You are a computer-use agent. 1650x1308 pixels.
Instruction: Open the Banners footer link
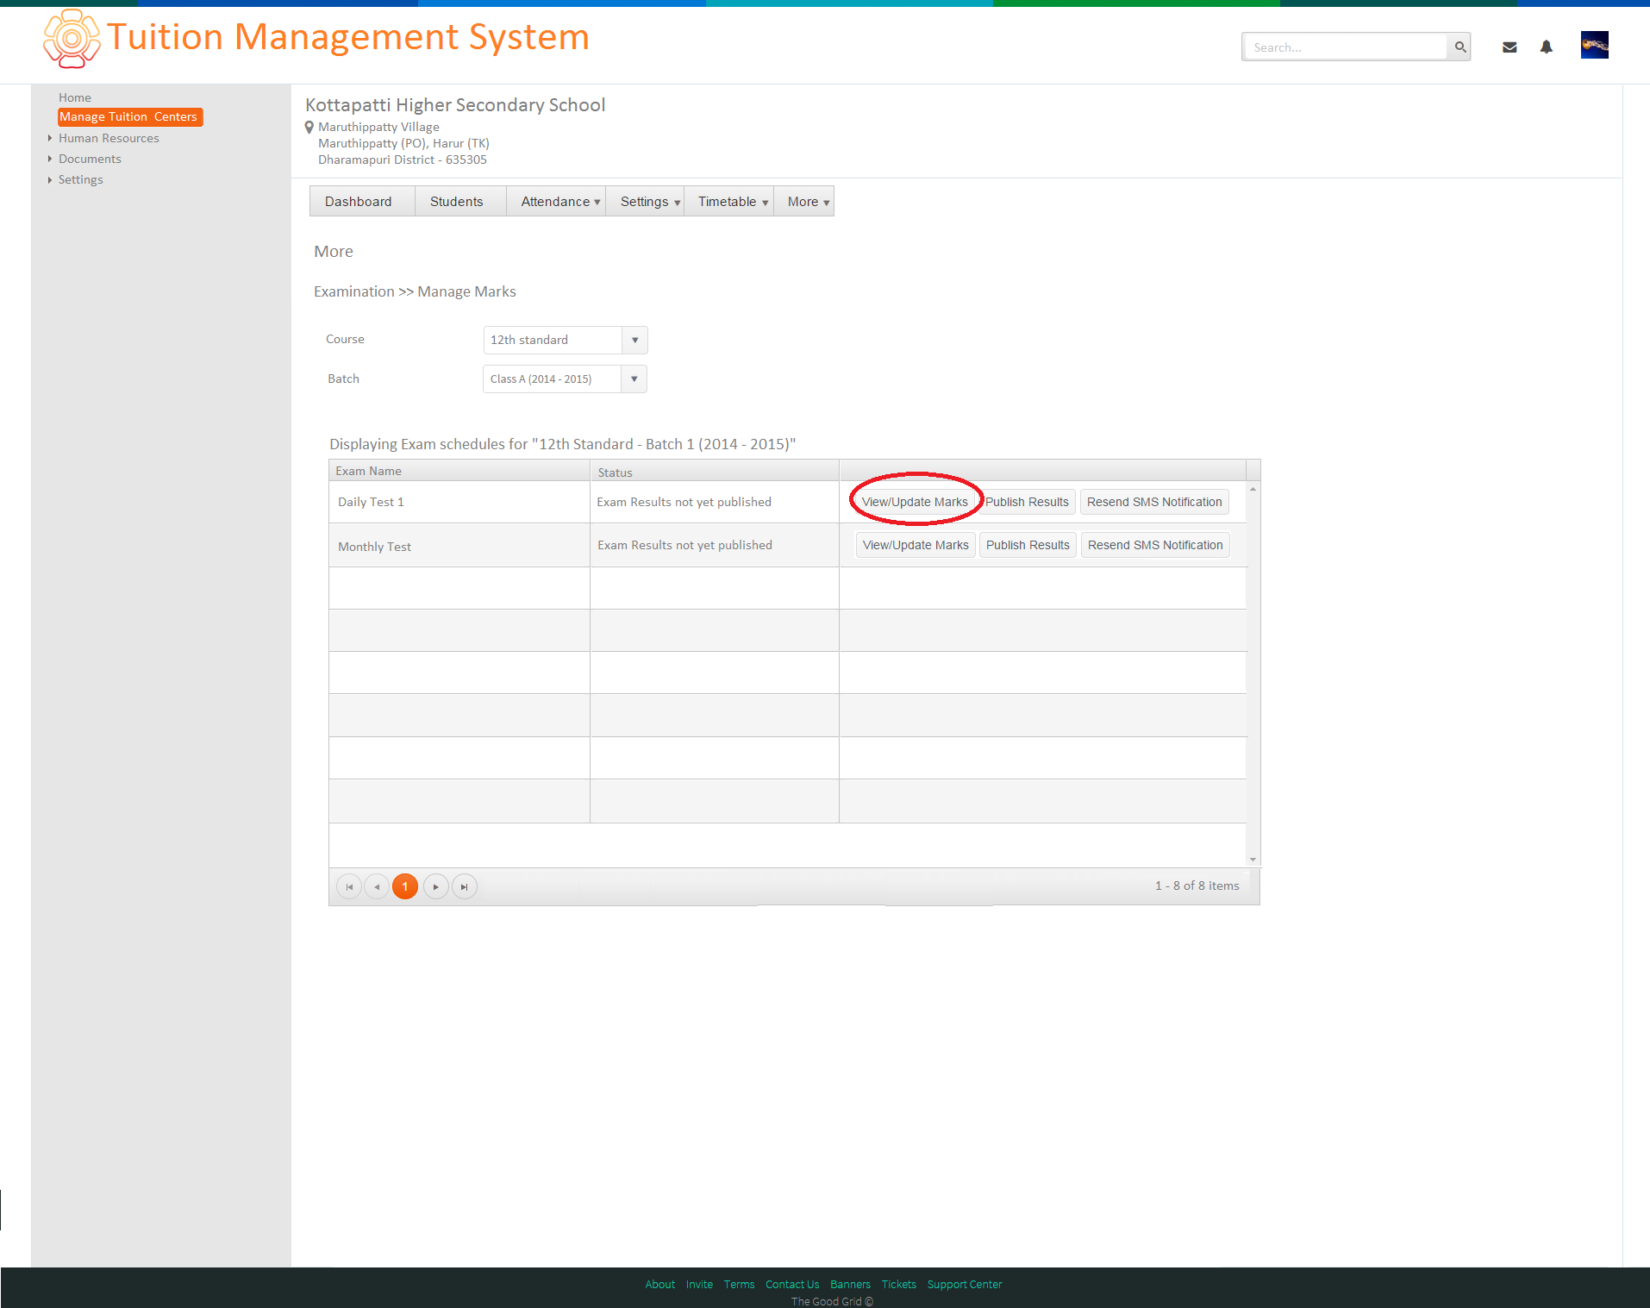tap(850, 1285)
